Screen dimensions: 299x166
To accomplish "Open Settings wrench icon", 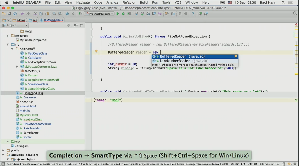I will pyautogui.click(x=167, y=14).
